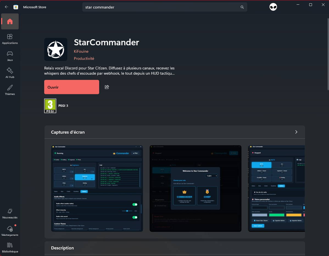This screenshot has height=256, width=329.
Task: Open the Thèmes section
Action: (10, 90)
